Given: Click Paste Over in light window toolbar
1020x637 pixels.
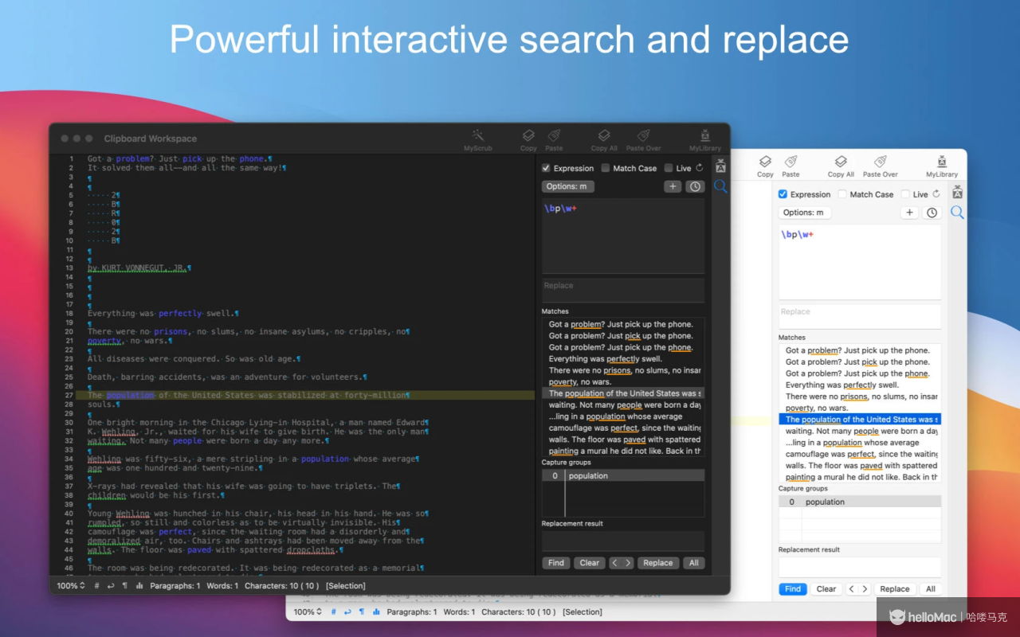Looking at the screenshot, I should point(880,166).
